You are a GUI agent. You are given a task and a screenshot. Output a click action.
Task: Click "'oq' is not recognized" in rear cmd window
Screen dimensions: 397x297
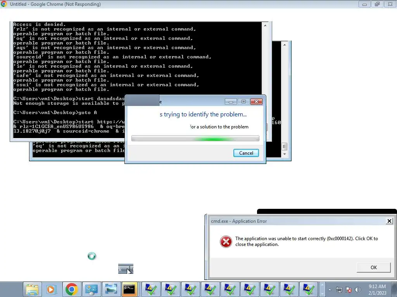[78, 146]
